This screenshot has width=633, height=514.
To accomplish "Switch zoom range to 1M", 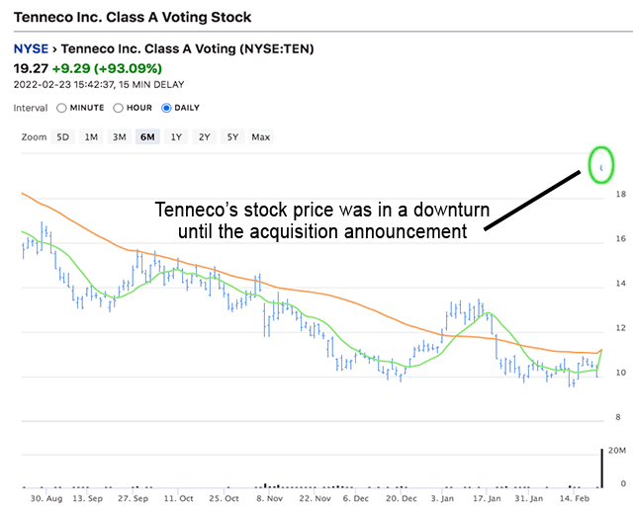I will (91, 137).
